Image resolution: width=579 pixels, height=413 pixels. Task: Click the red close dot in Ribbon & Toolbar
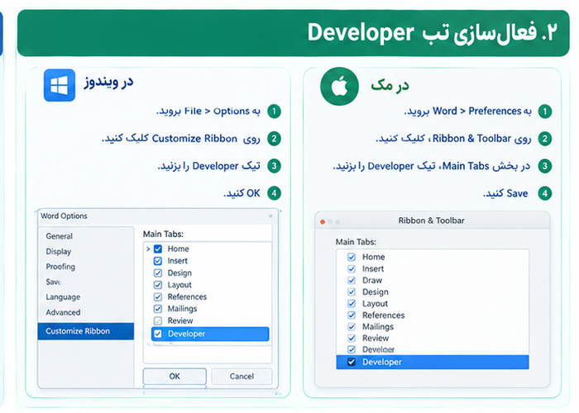coord(323,221)
